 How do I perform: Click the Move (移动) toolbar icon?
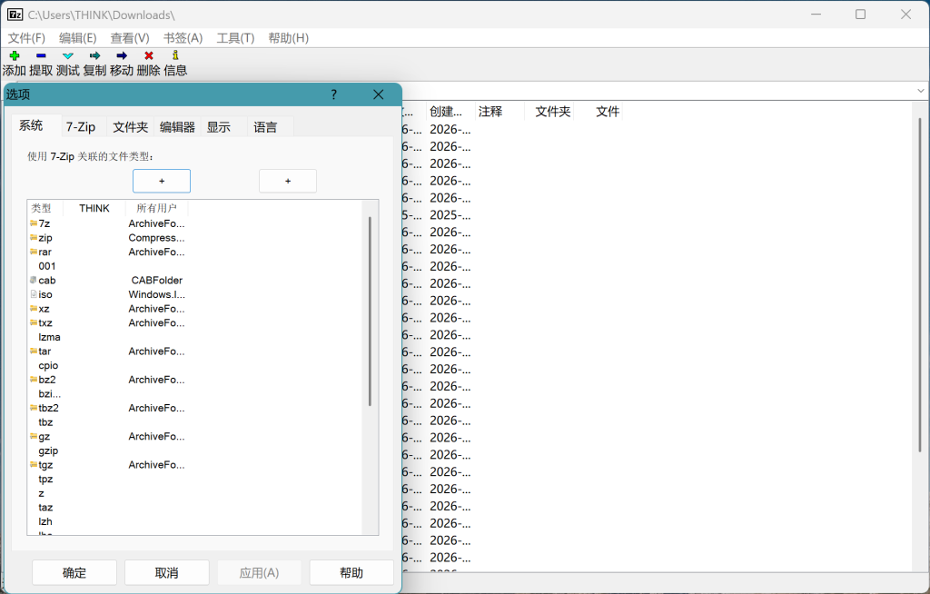122,56
